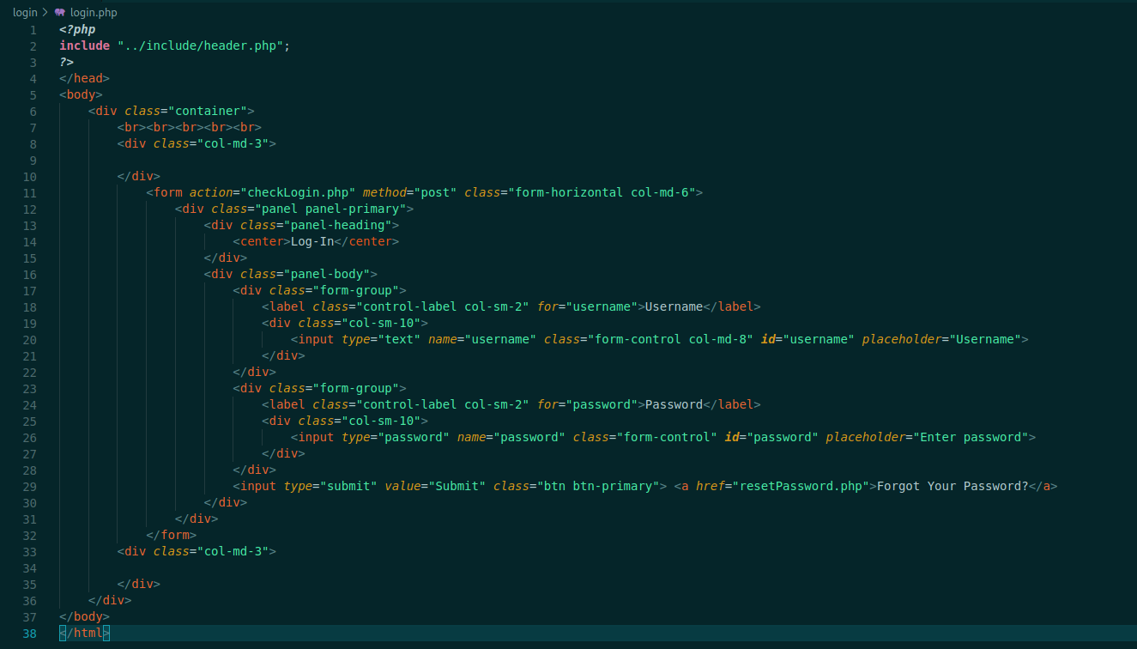
Task: Click the type="submit" attribute on line 29
Action: pyautogui.click(x=330, y=486)
